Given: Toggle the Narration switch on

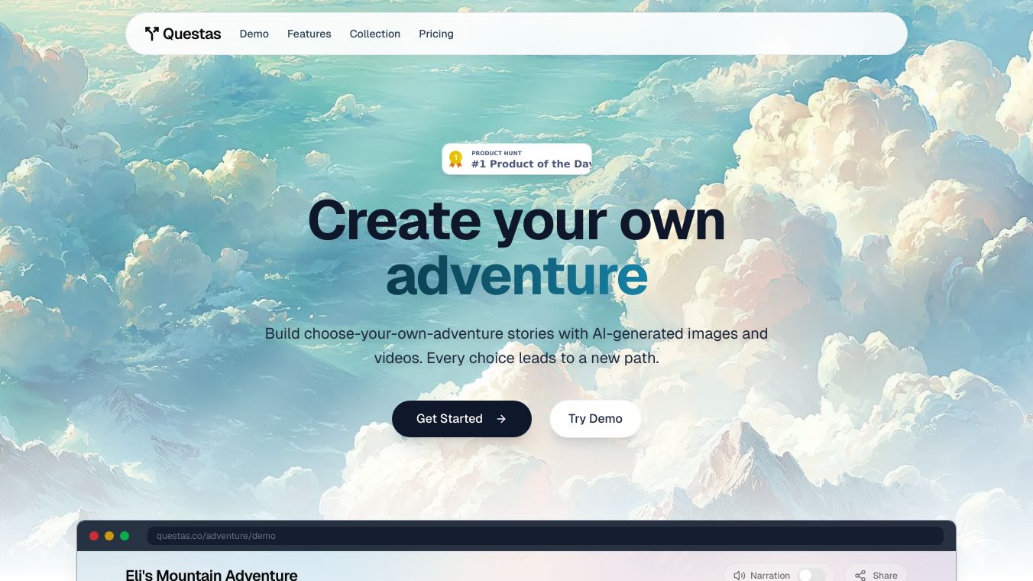Looking at the screenshot, I should pos(811,575).
